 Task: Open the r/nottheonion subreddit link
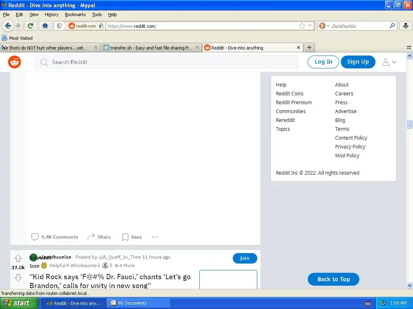click(x=55, y=257)
